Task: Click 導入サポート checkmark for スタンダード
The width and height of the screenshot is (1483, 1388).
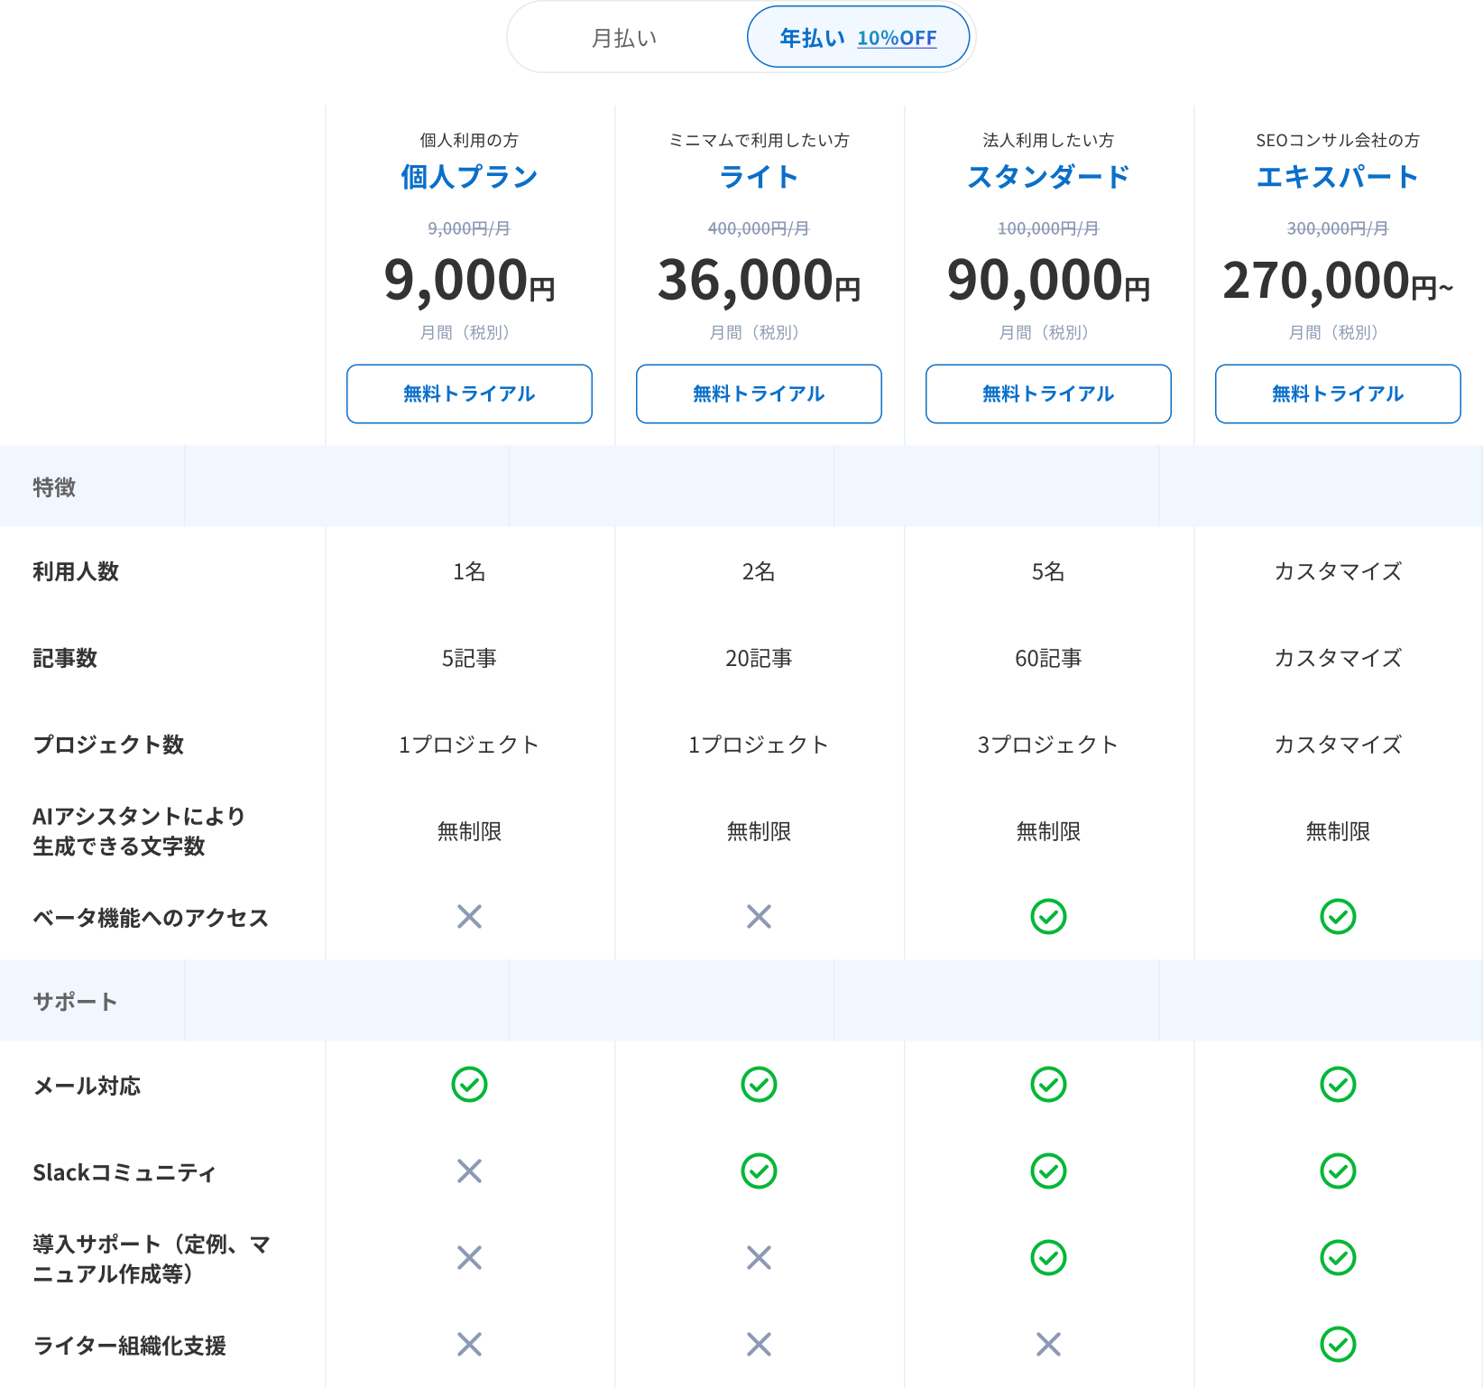Action: click(x=1048, y=1258)
